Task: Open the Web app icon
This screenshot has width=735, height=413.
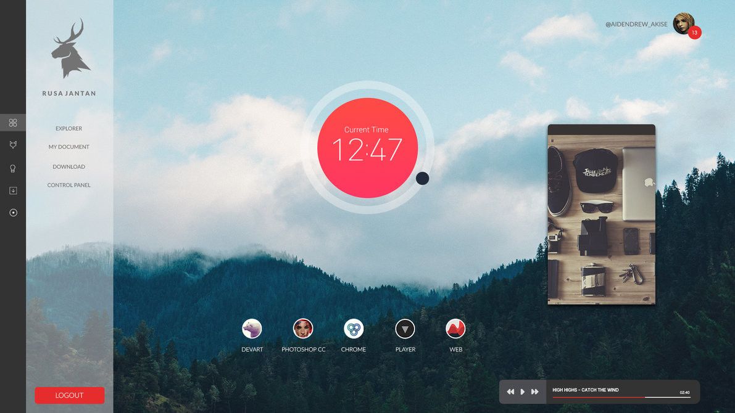Action: click(x=455, y=329)
